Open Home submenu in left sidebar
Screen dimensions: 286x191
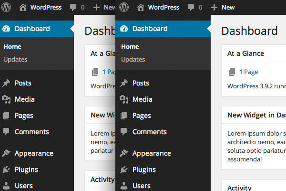12,47
